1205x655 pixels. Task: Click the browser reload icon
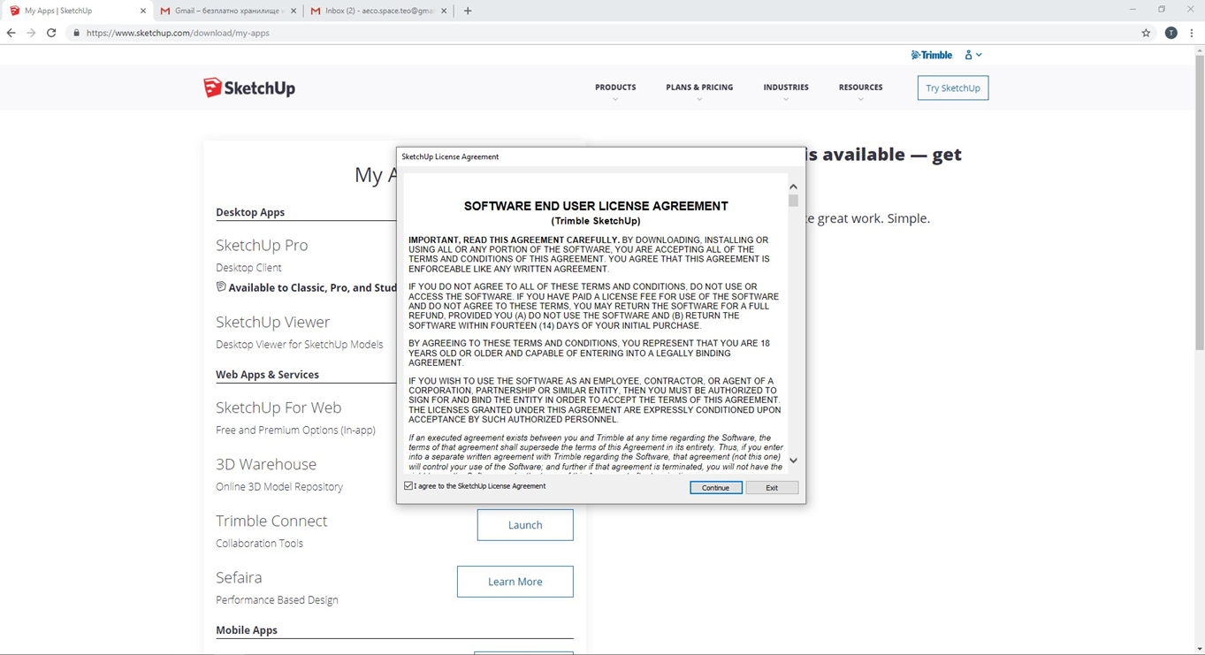pos(51,33)
